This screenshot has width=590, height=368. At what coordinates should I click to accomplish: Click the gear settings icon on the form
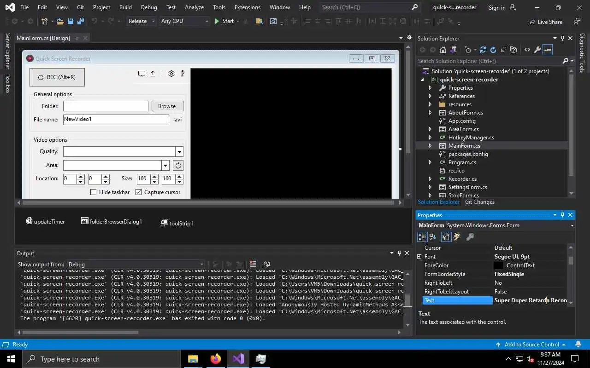[171, 74]
